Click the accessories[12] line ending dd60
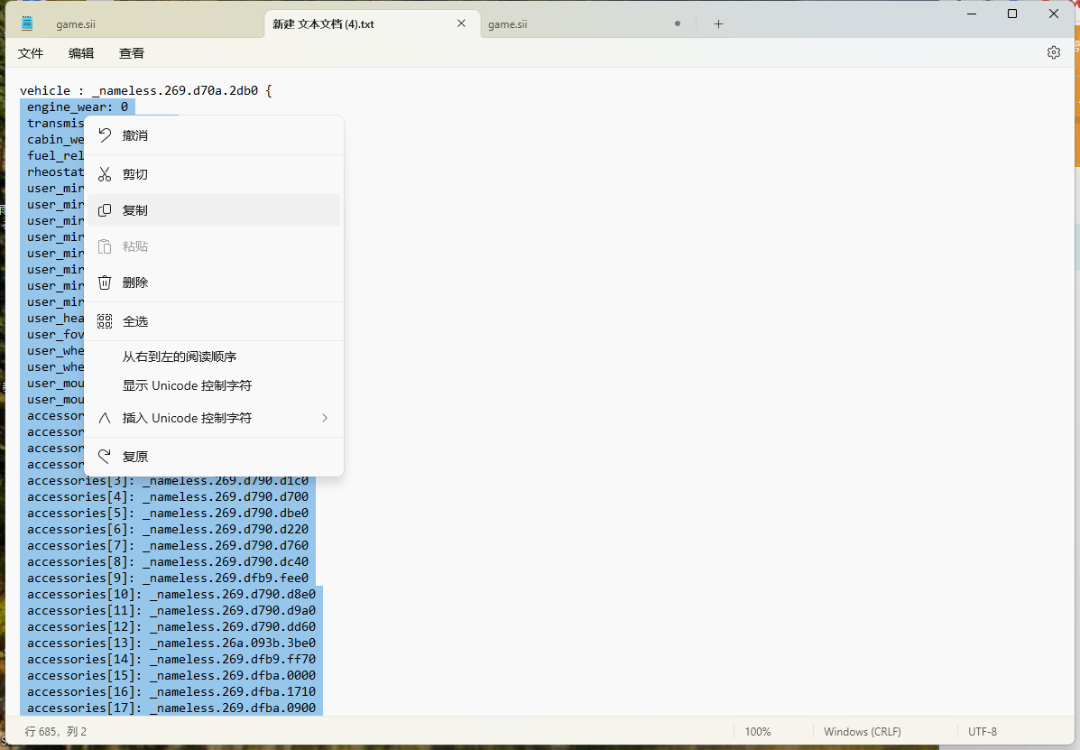The width and height of the screenshot is (1080, 750). (171, 626)
